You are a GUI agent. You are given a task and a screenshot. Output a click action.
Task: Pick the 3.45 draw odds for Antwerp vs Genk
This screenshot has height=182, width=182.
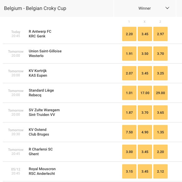[145, 34]
